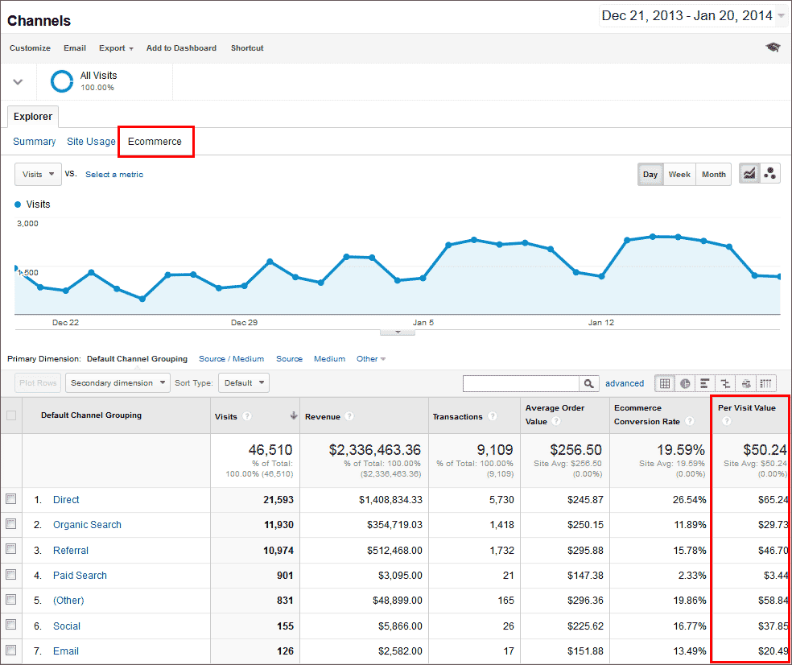Screen dimensions: 792x665
Task: Open the date range picker
Action: coord(693,16)
